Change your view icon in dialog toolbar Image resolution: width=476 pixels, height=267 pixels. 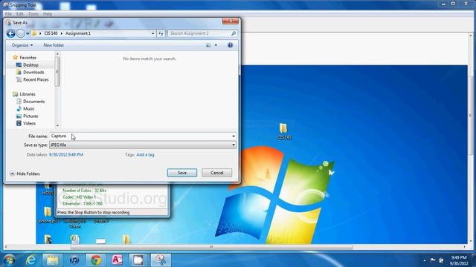coord(208,45)
